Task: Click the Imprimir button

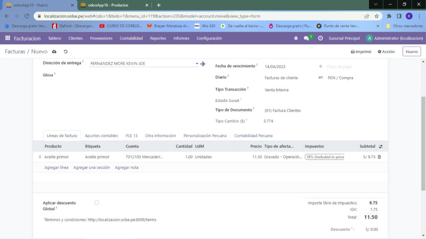Action: (361, 52)
